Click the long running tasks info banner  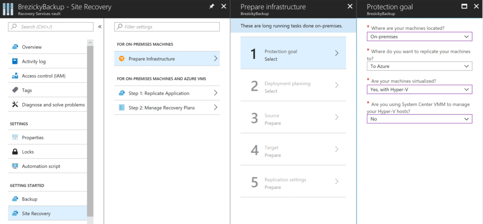click(293, 26)
